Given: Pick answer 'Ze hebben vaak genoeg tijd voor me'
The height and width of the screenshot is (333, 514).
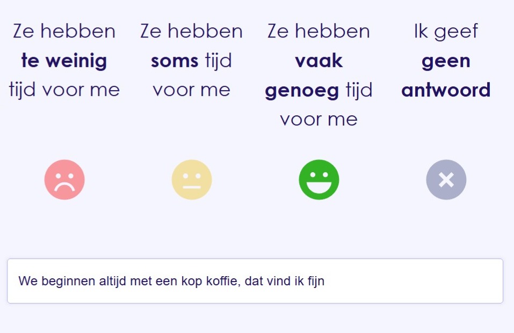Looking at the screenshot, I should click(319, 75).
